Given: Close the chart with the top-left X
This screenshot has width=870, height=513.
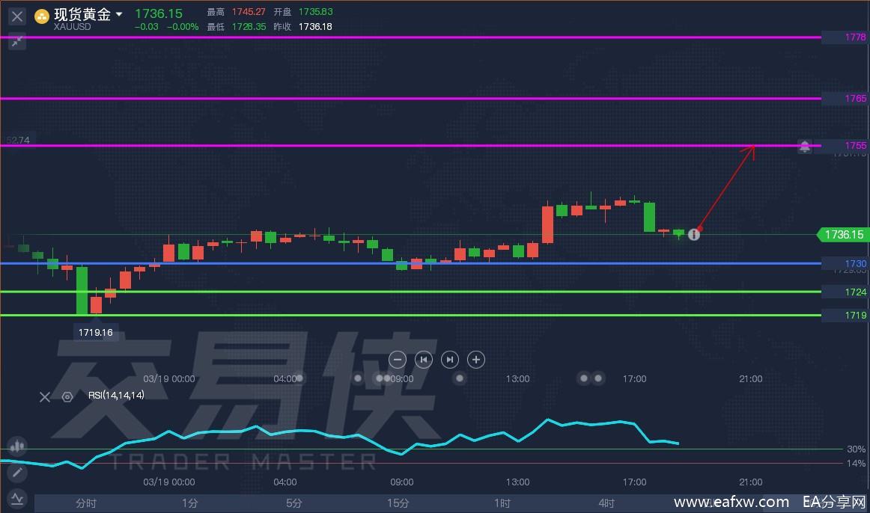Looking at the screenshot, I should pos(17,16).
